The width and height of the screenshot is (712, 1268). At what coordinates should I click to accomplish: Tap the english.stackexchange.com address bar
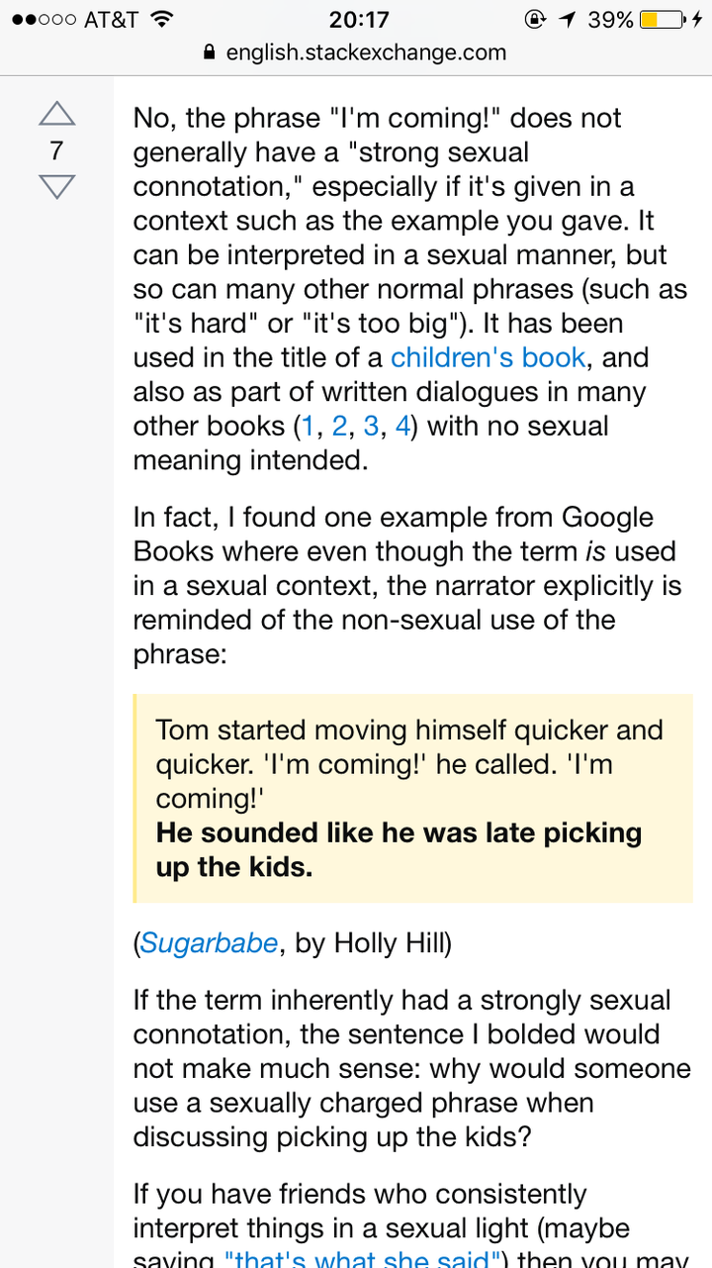point(356,51)
